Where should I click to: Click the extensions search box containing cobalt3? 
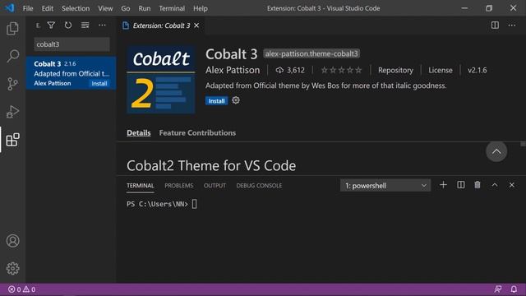pos(72,44)
